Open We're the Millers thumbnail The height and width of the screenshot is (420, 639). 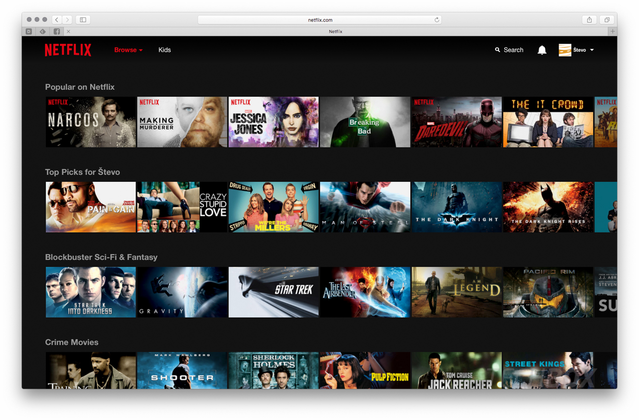(x=273, y=207)
